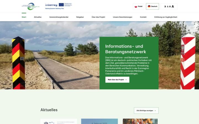Click the Mehr über das Projekt button
Viewport: 199px width, 124px height.
click(117, 80)
